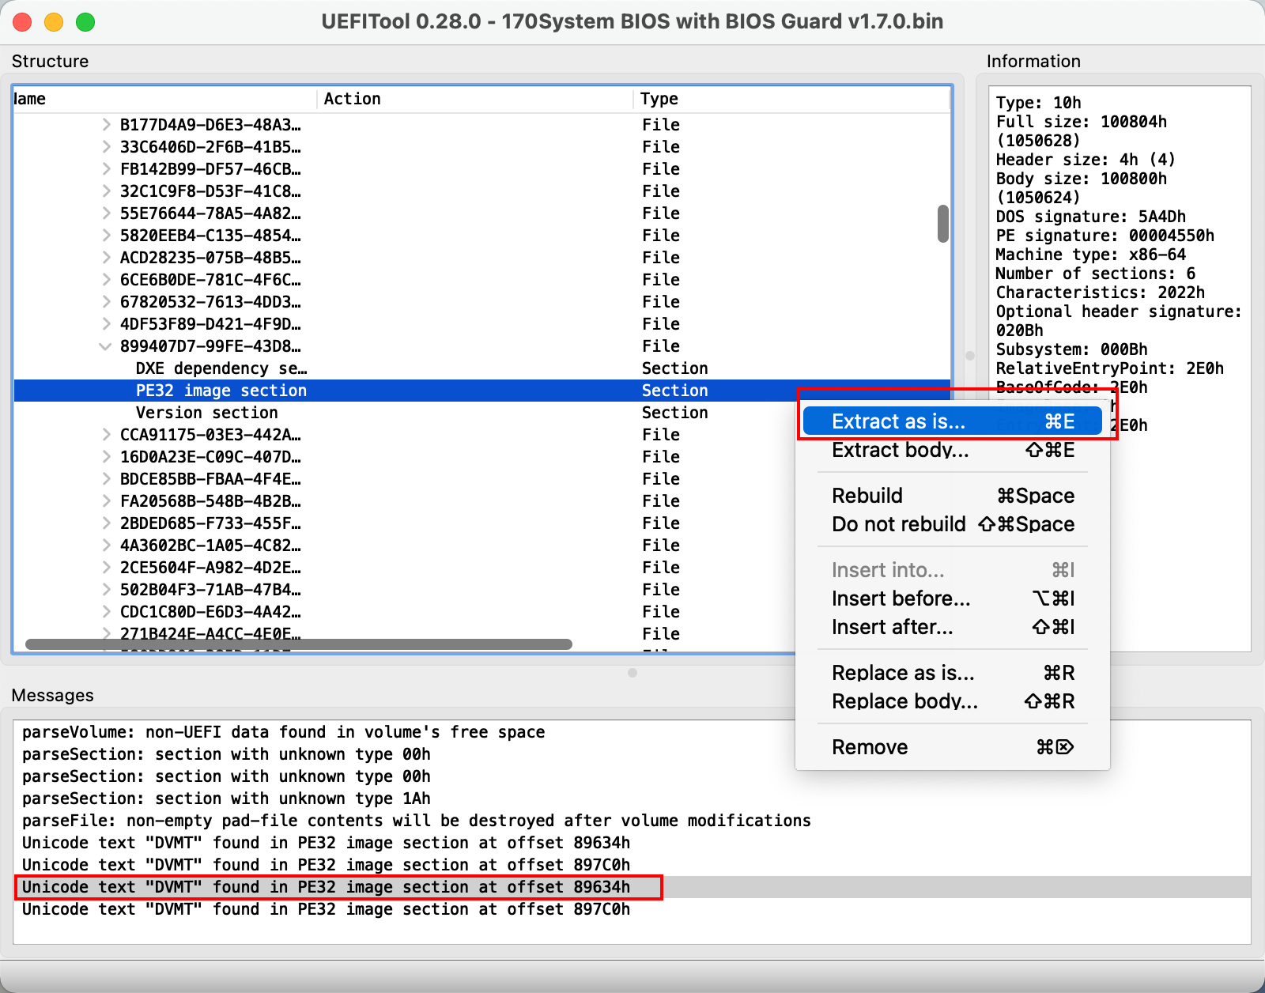This screenshot has height=993, width=1265.
Task: Select the parseVolume non-UEFI data message
Action: coord(632,732)
